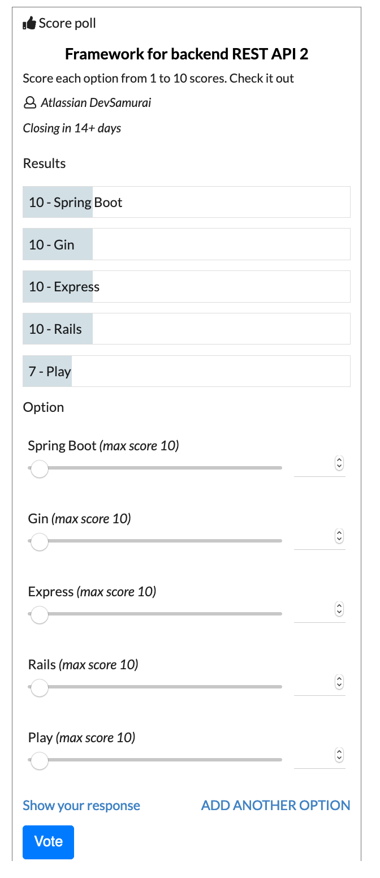Click the Rails score stepper arrows

(339, 682)
